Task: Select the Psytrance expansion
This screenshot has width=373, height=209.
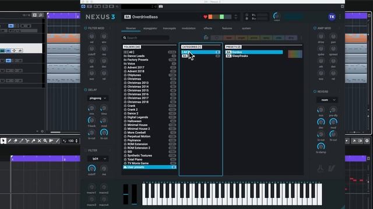Action: click(x=150, y=140)
